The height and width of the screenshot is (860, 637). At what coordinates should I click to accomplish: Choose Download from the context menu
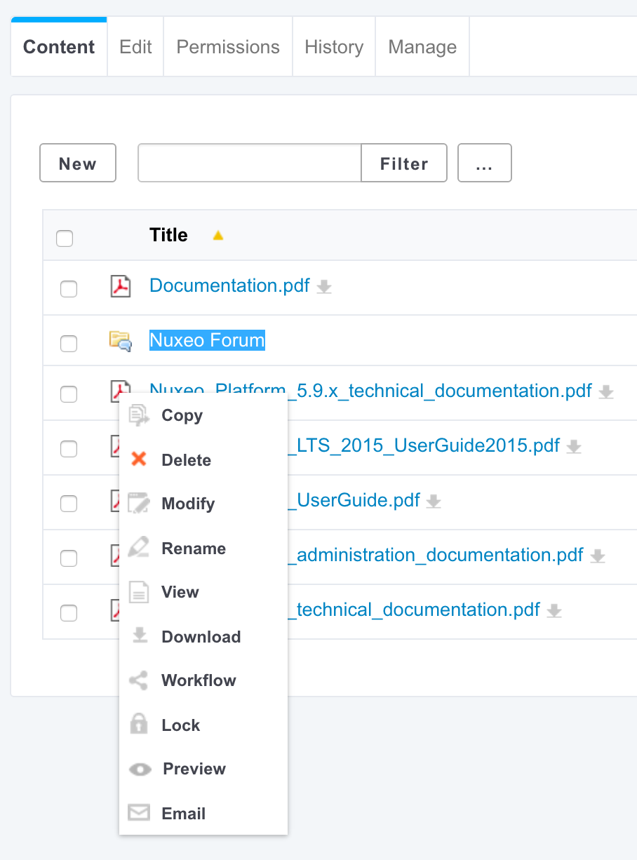pyautogui.click(x=203, y=636)
